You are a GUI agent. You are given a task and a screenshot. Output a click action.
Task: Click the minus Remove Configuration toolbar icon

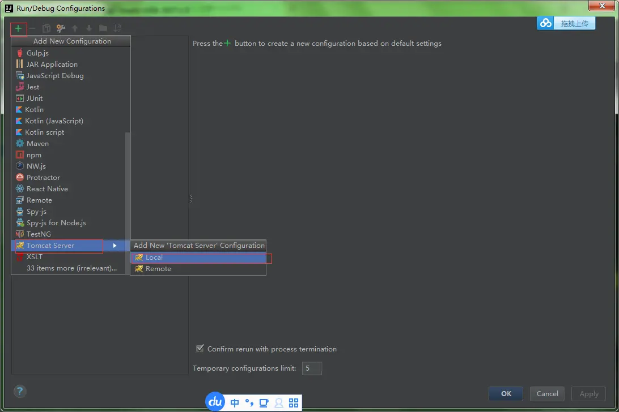[32, 28]
